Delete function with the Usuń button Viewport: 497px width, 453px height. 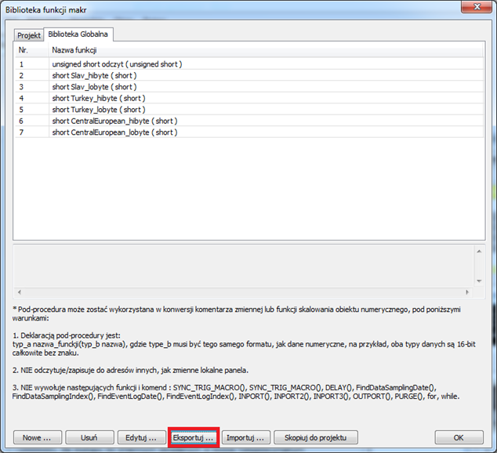[x=89, y=437]
